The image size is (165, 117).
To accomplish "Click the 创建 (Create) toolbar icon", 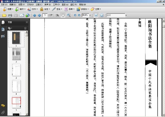I will pos(5,9).
